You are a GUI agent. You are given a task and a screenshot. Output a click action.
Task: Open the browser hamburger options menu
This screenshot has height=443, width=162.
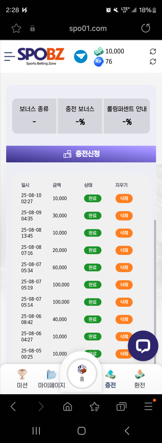149,406
